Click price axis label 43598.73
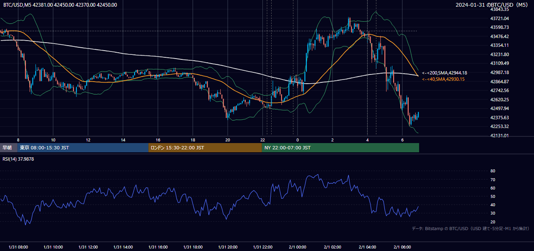Image resolution: width=534 pixels, height=251 pixels. pos(499,27)
